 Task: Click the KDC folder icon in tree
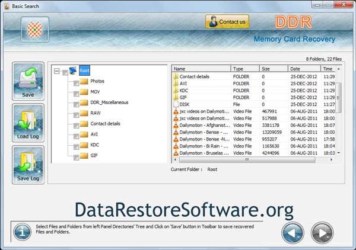point(84,145)
